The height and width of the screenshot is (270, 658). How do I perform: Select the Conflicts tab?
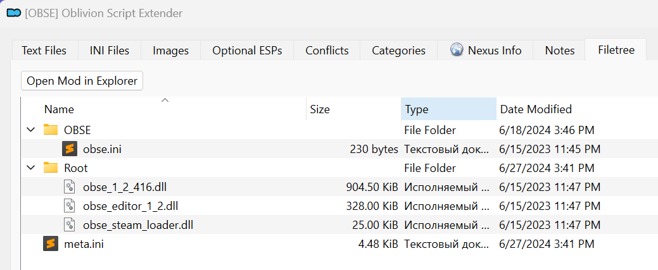(327, 51)
